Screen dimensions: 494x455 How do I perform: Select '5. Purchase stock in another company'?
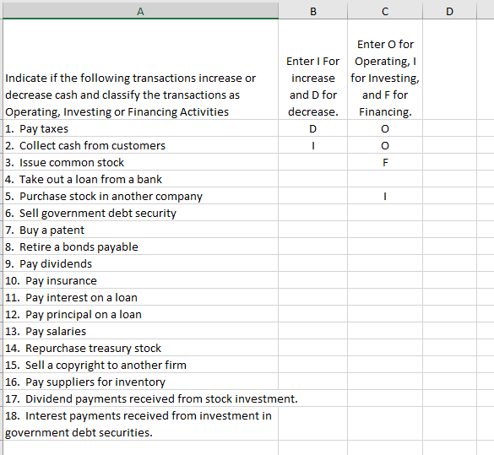click(x=140, y=196)
